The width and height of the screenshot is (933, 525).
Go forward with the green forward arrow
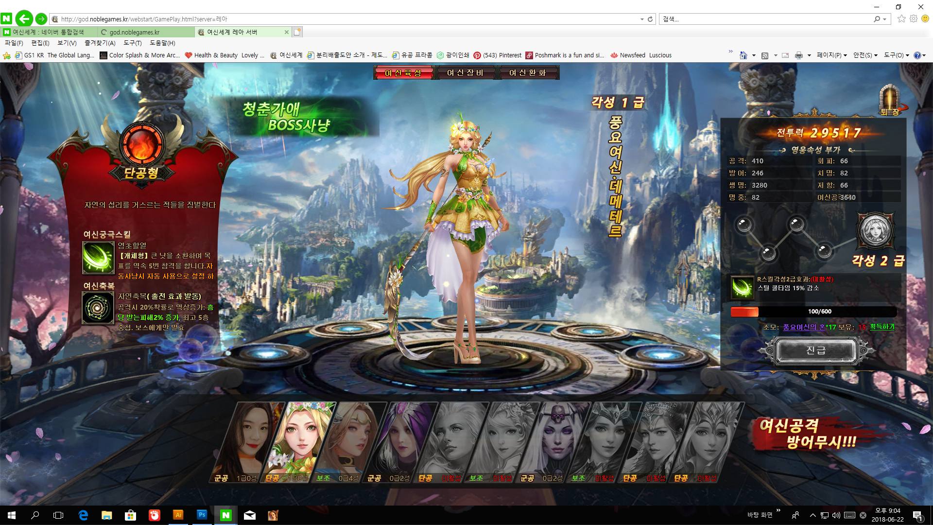41,19
